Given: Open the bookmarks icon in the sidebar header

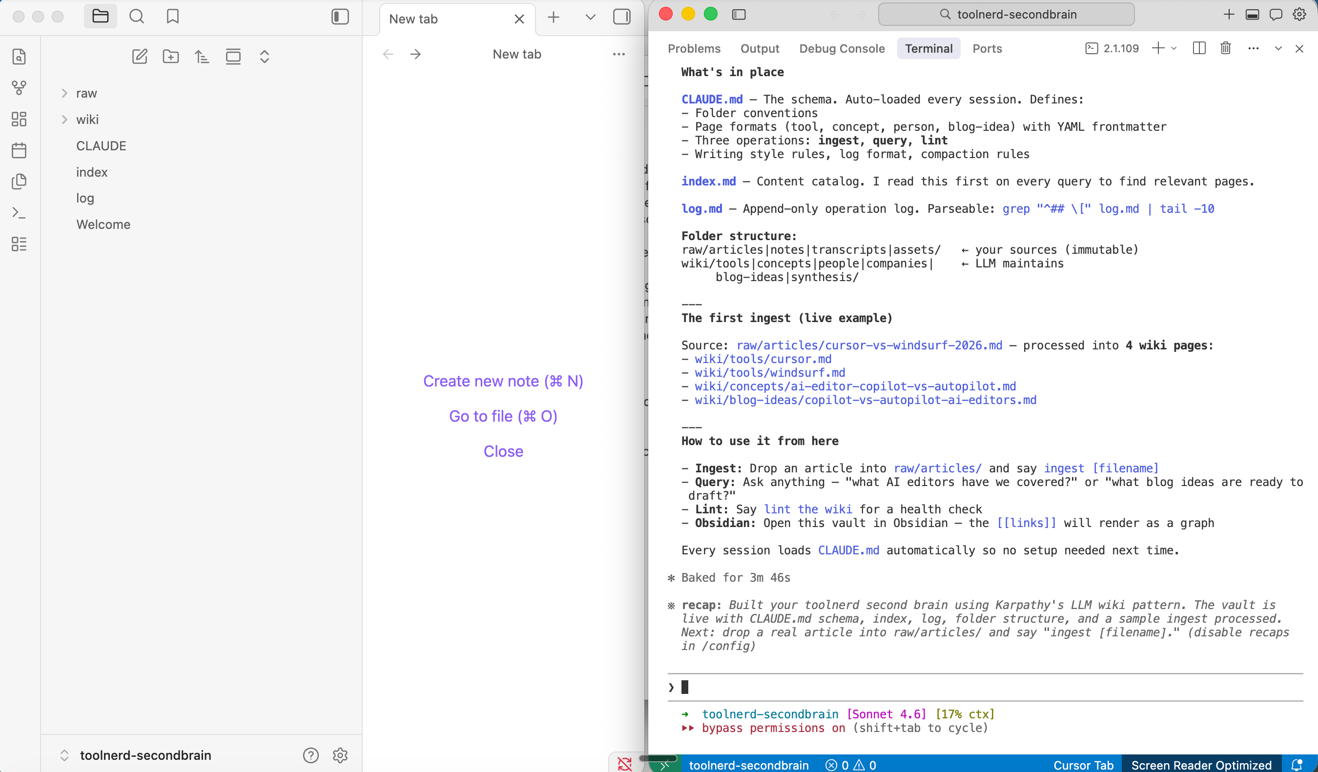Looking at the screenshot, I should [173, 17].
